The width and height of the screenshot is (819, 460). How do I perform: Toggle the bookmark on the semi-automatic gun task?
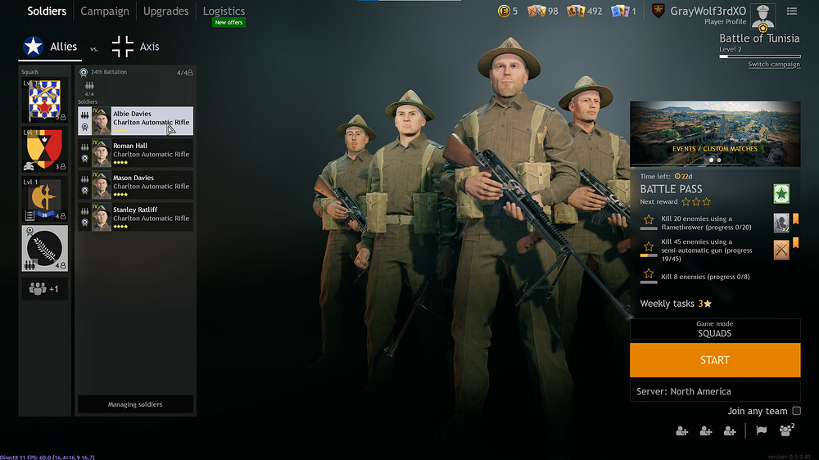click(795, 242)
